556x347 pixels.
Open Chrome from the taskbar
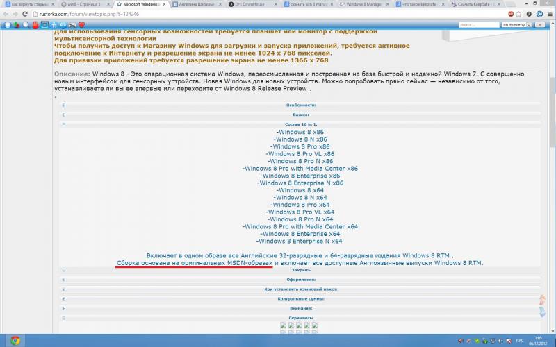coord(15,341)
